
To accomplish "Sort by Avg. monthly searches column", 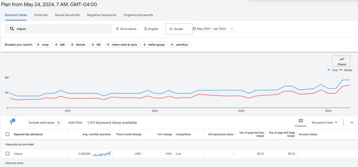I will (96, 135).
